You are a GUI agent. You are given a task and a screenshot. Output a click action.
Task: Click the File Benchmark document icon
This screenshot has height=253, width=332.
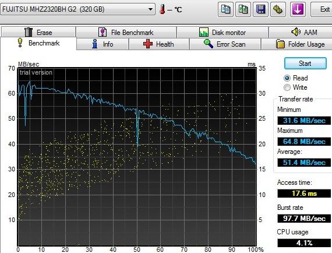tap(103, 32)
